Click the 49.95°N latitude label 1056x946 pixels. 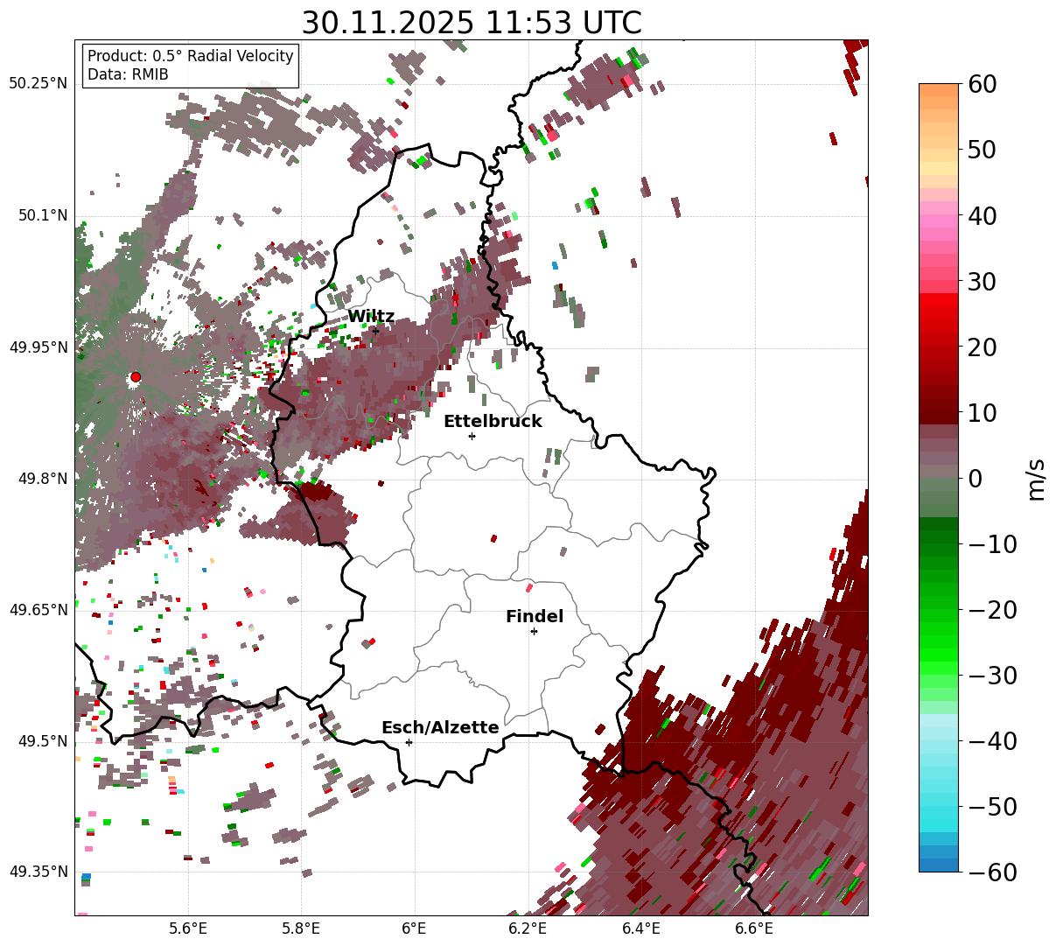coord(38,347)
